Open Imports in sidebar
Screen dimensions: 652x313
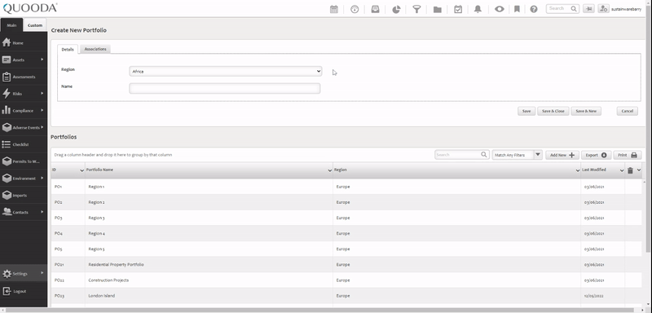(x=24, y=196)
